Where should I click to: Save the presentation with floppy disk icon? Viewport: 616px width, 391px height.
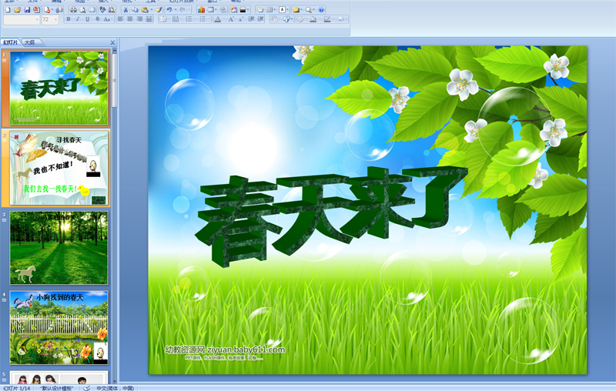(27, 10)
